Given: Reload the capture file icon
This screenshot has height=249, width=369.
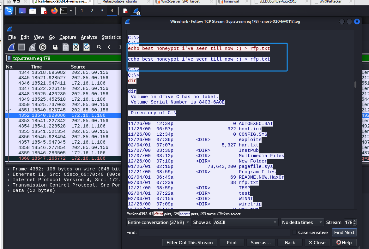Looking at the screenshot, I should (x=86, y=47).
